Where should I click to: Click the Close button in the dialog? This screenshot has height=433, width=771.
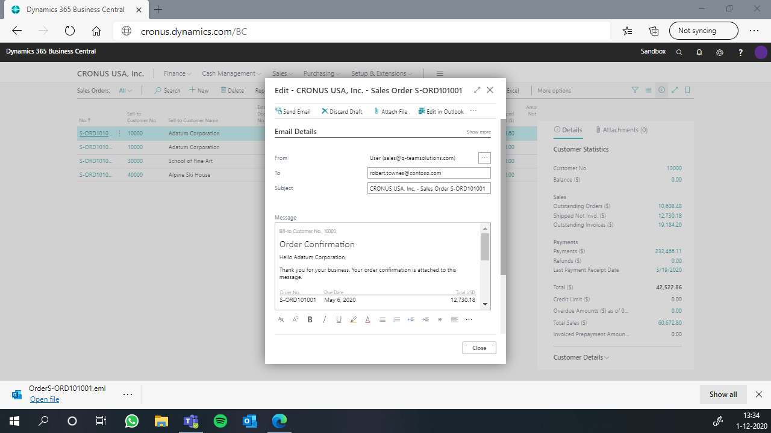[x=479, y=348]
